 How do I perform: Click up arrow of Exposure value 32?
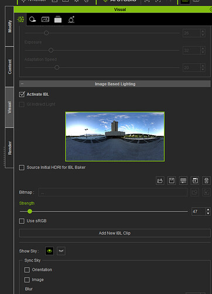pos(203,48)
